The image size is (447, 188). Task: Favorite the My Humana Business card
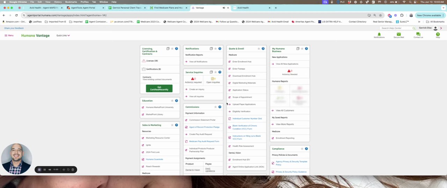[302, 49]
